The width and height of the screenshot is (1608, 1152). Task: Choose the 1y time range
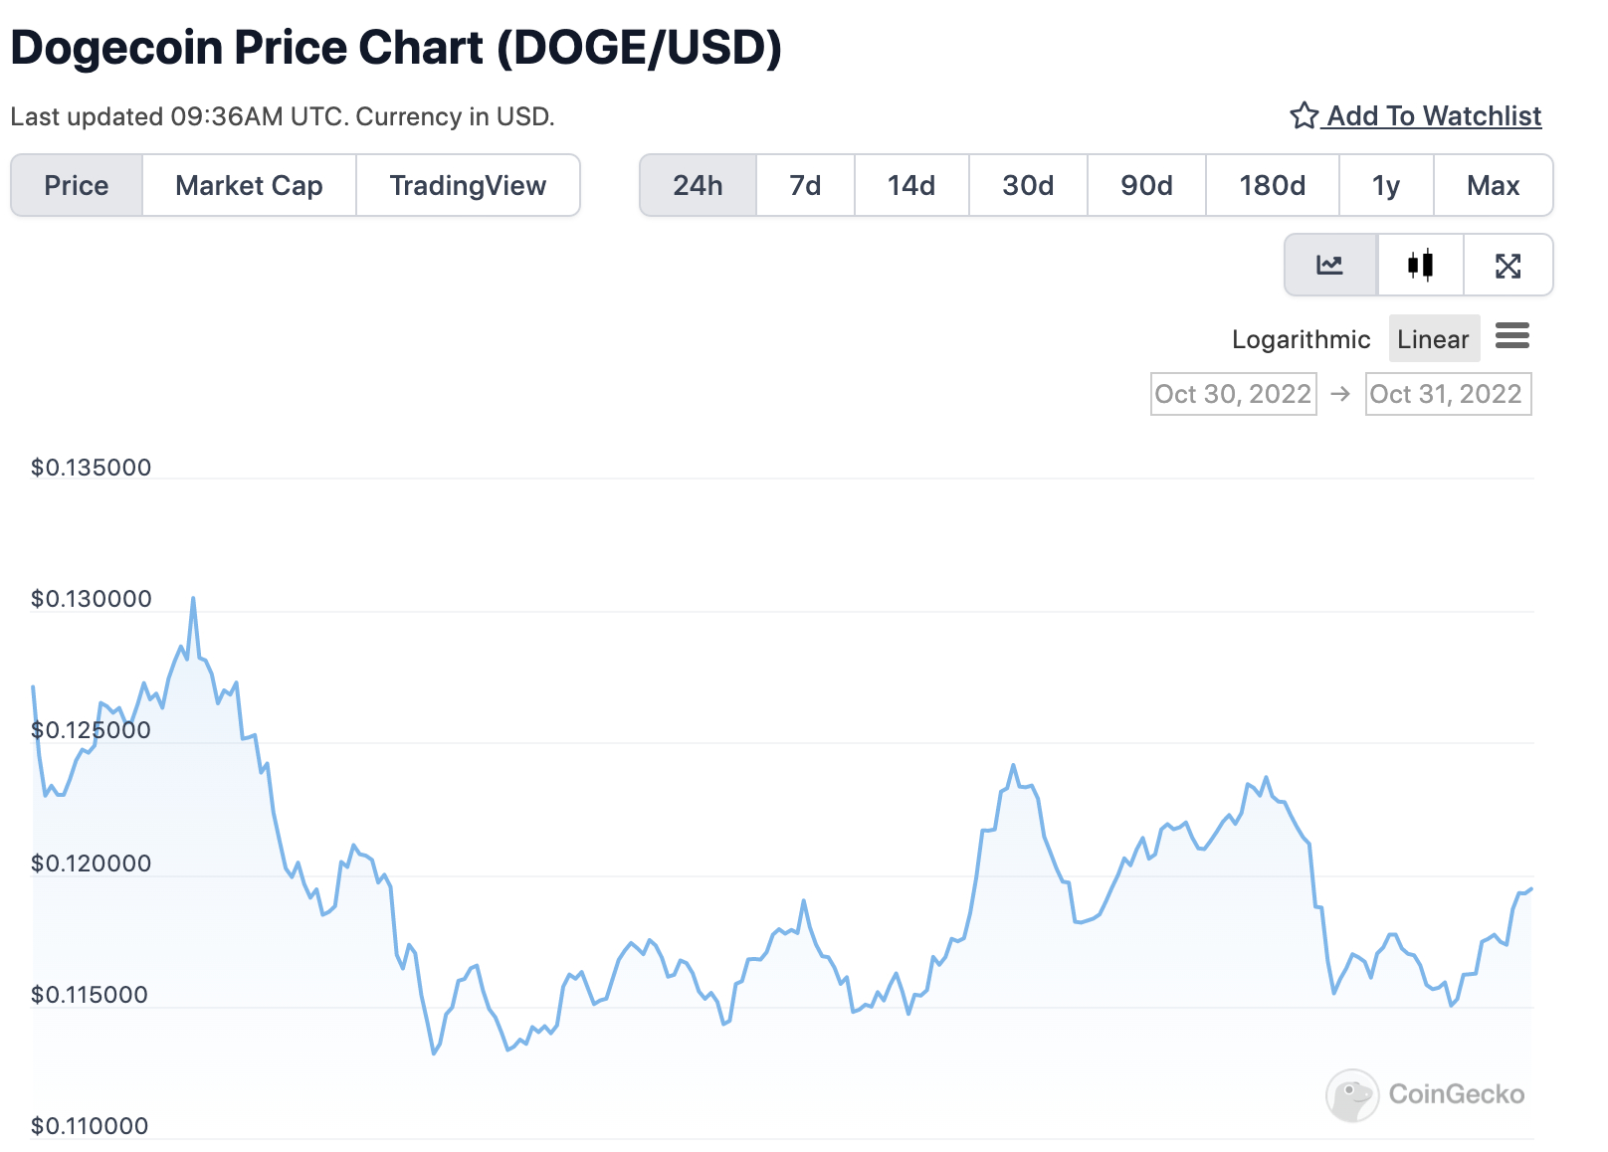pyautogui.click(x=1386, y=185)
